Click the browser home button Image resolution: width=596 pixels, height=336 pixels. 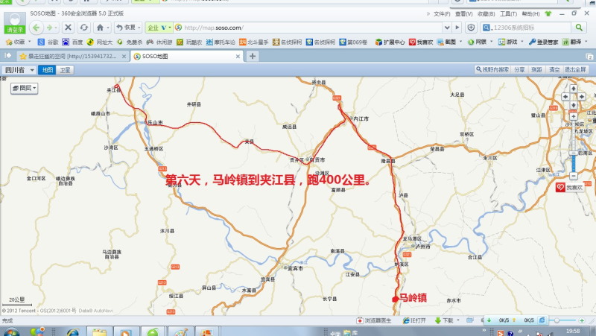tap(100, 28)
